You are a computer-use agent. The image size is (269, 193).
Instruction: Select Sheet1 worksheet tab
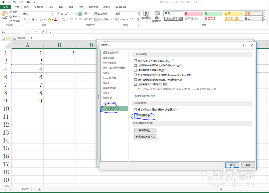click(x=25, y=189)
